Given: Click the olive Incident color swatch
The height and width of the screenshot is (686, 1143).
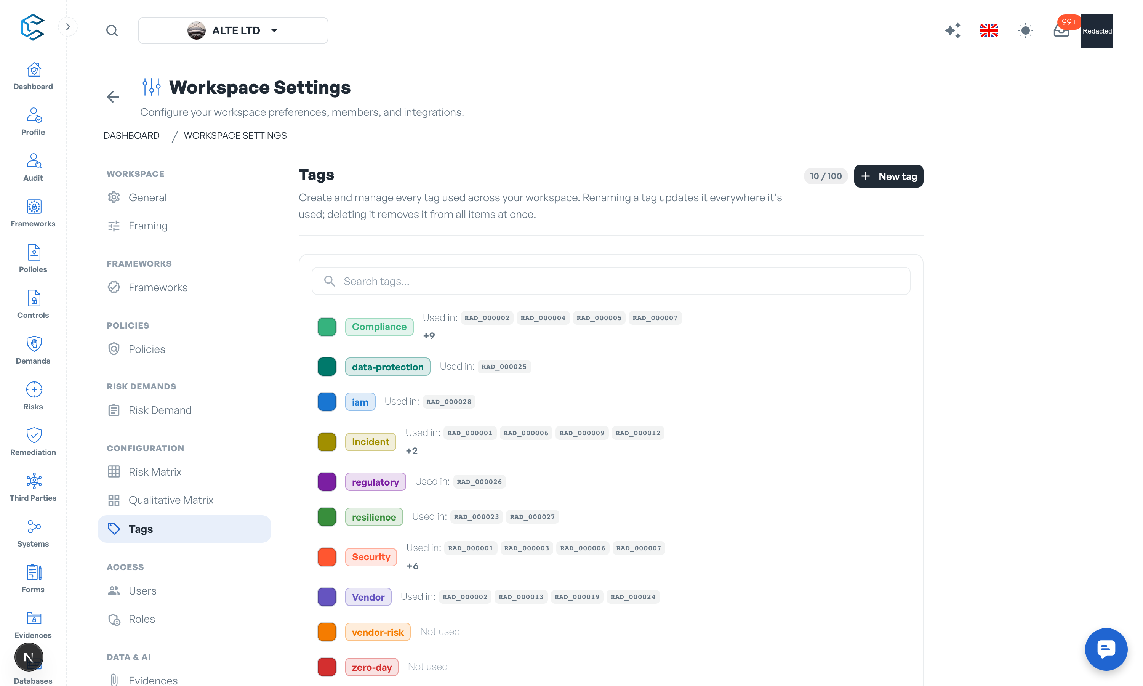Looking at the screenshot, I should [x=327, y=442].
